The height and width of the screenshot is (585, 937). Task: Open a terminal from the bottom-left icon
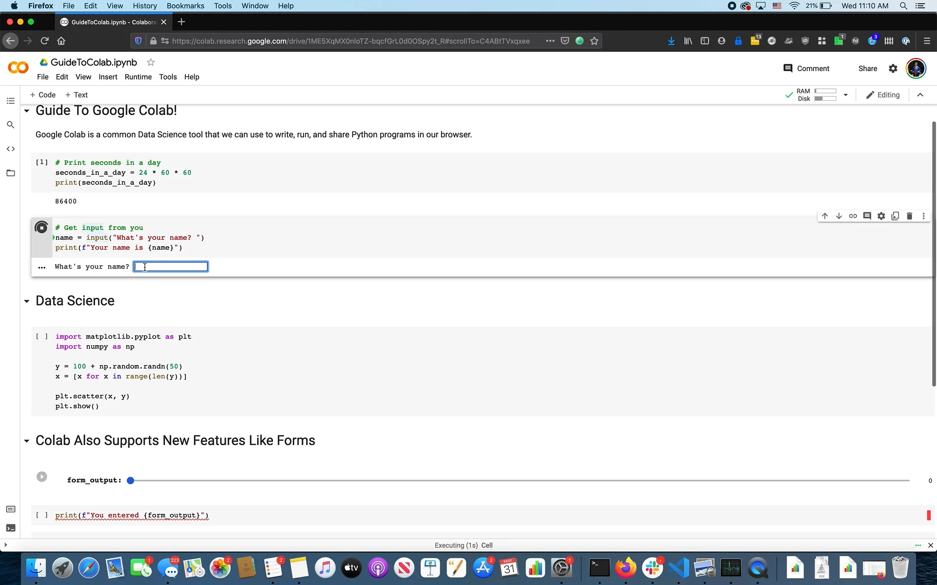point(11,528)
